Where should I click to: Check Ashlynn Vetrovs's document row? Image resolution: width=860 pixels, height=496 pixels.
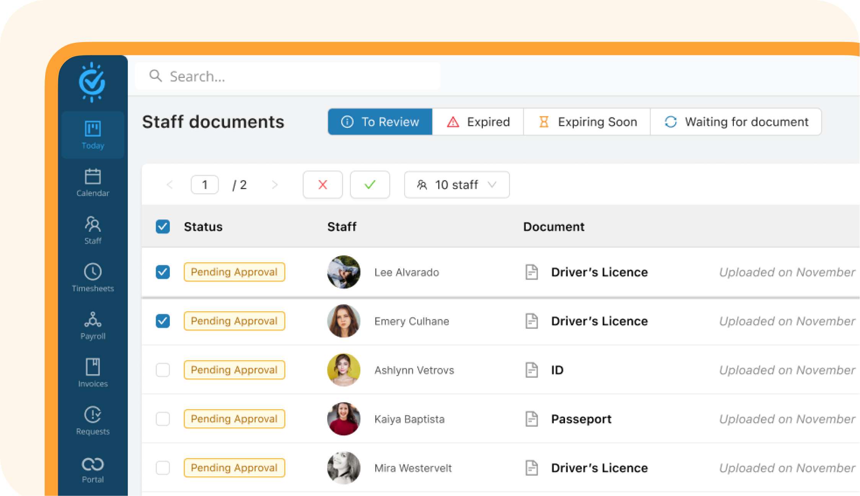[x=163, y=370]
